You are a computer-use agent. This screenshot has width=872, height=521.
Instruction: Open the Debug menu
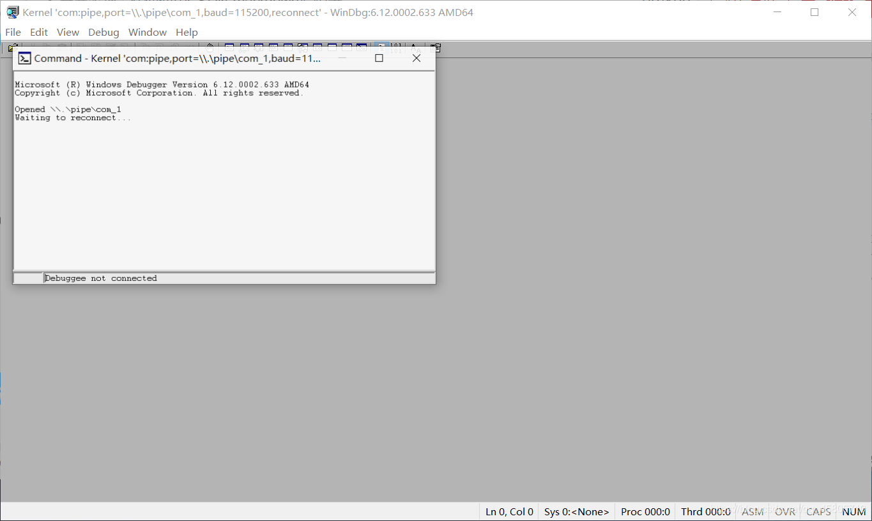click(x=103, y=32)
